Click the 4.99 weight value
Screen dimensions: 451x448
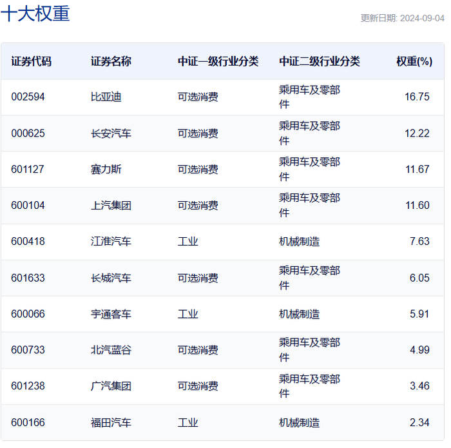[x=419, y=350]
